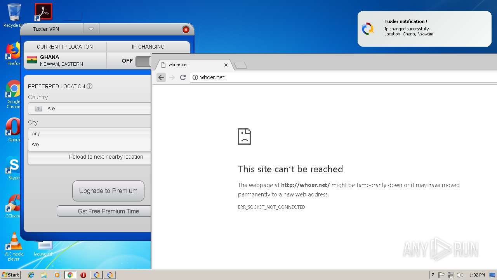Click the Get Free Premium Time button
This screenshot has width=497, height=280.
pos(104,211)
